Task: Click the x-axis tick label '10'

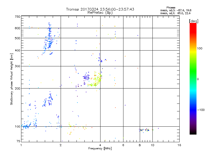Action: pos(152,145)
